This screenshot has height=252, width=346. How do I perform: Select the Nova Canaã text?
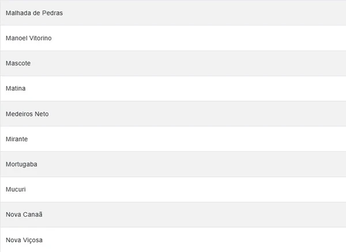click(x=24, y=215)
